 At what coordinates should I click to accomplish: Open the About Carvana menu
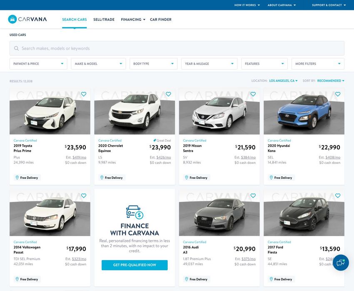click(282, 5)
